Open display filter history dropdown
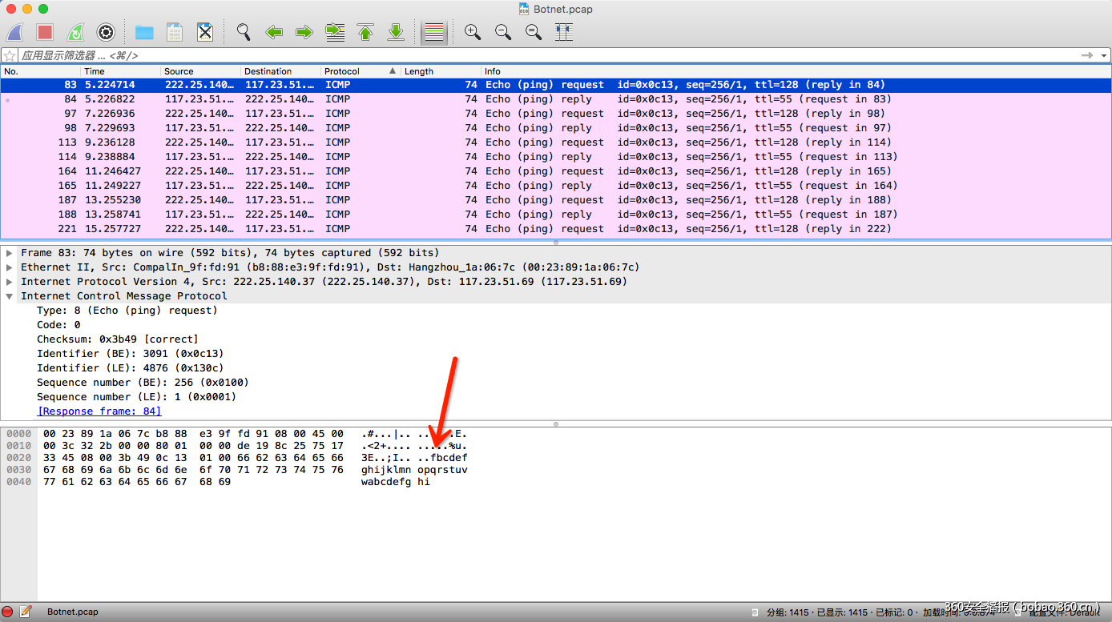The image size is (1112, 622). [x=1105, y=56]
